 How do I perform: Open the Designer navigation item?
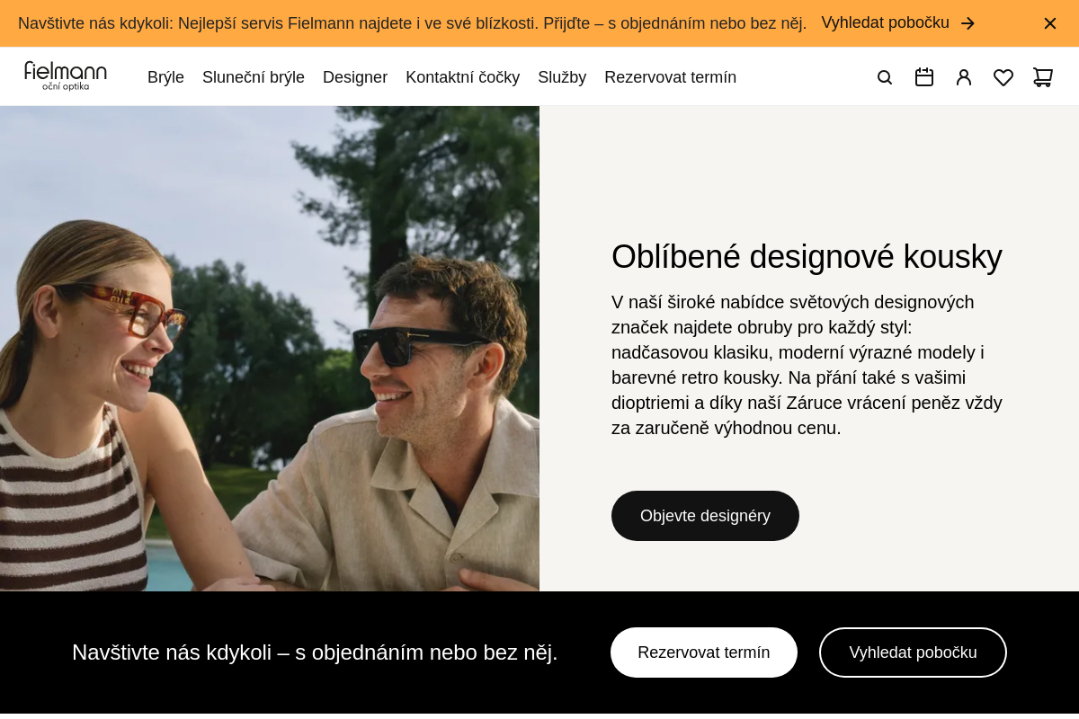pos(355,77)
